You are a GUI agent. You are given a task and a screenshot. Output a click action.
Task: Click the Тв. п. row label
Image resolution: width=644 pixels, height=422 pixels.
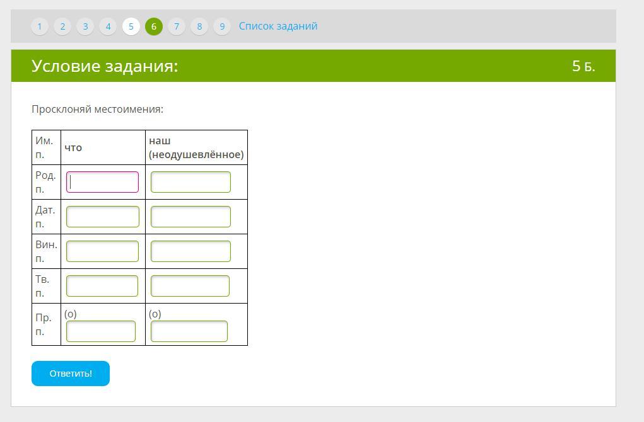coord(42,286)
